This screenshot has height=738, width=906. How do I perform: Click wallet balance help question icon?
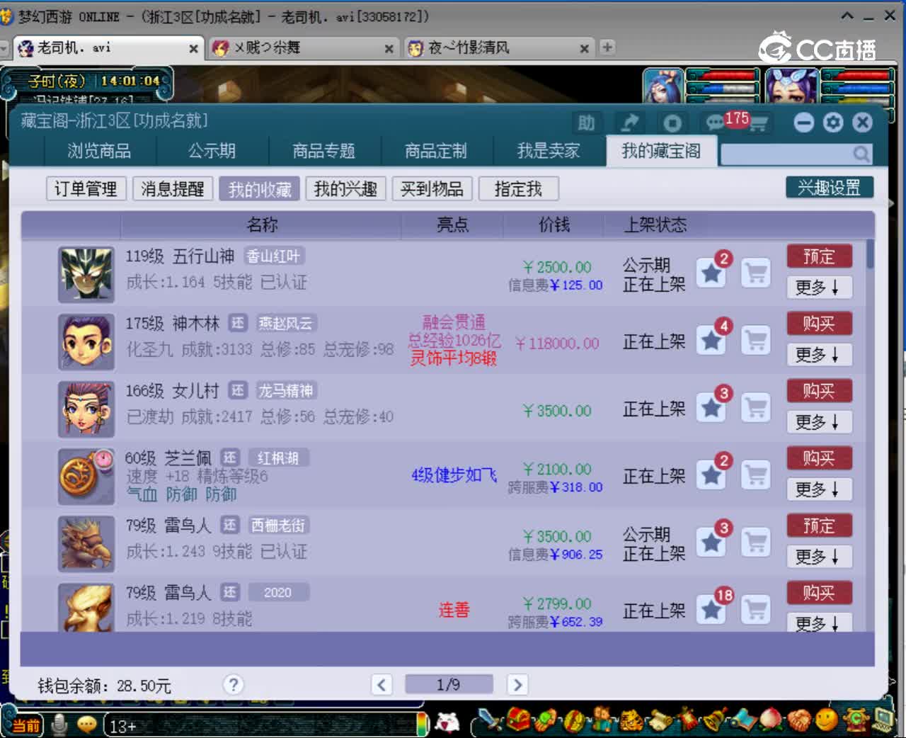click(x=233, y=684)
